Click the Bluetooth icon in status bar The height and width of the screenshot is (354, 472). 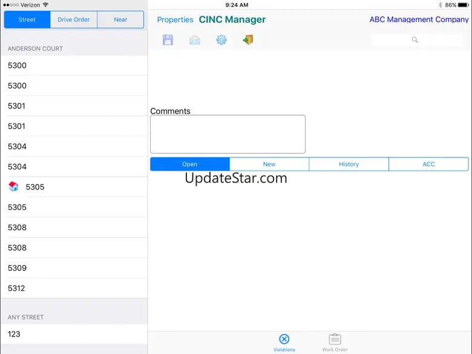point(440,5)
